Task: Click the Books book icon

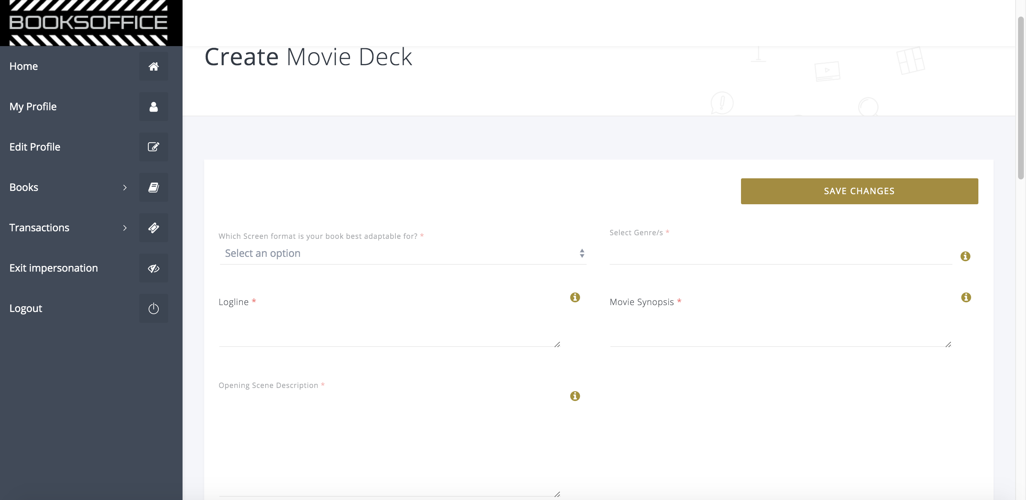Action: tap(153, 187)
